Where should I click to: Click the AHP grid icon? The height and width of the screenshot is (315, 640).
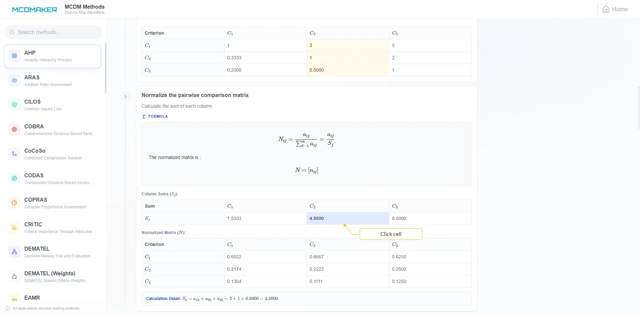[x=14, y=56]
